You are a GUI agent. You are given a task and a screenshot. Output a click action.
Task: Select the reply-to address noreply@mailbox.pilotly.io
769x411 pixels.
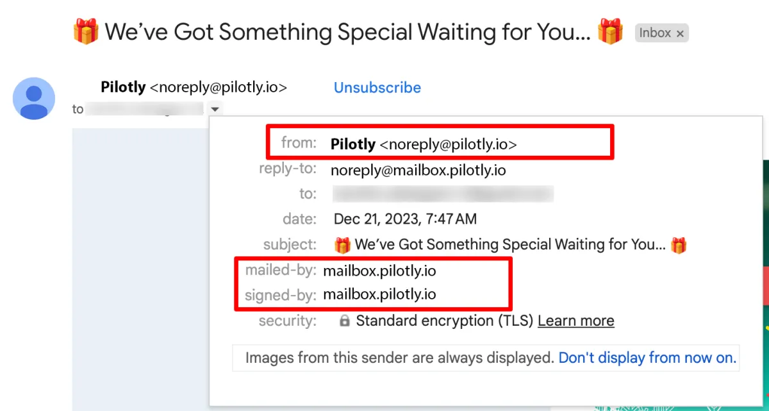point(418,171)
